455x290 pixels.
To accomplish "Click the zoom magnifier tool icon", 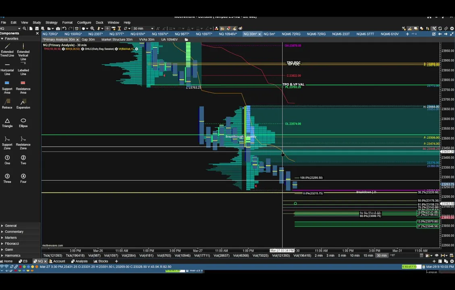I will tap(92, 29).
